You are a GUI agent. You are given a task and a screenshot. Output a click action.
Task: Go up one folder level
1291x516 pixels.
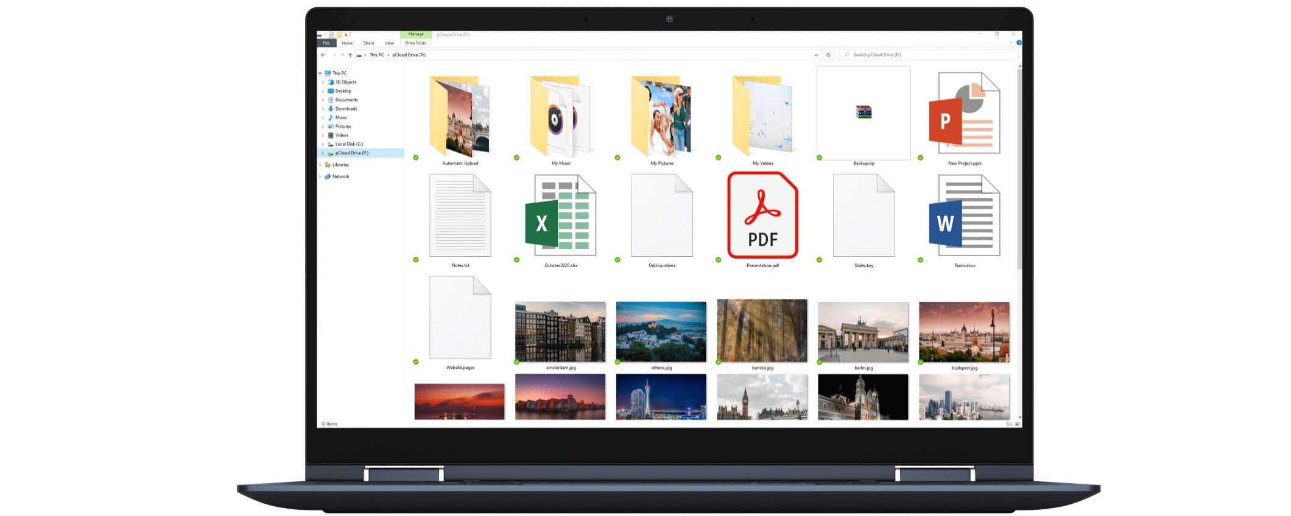[x=350, y=55]
